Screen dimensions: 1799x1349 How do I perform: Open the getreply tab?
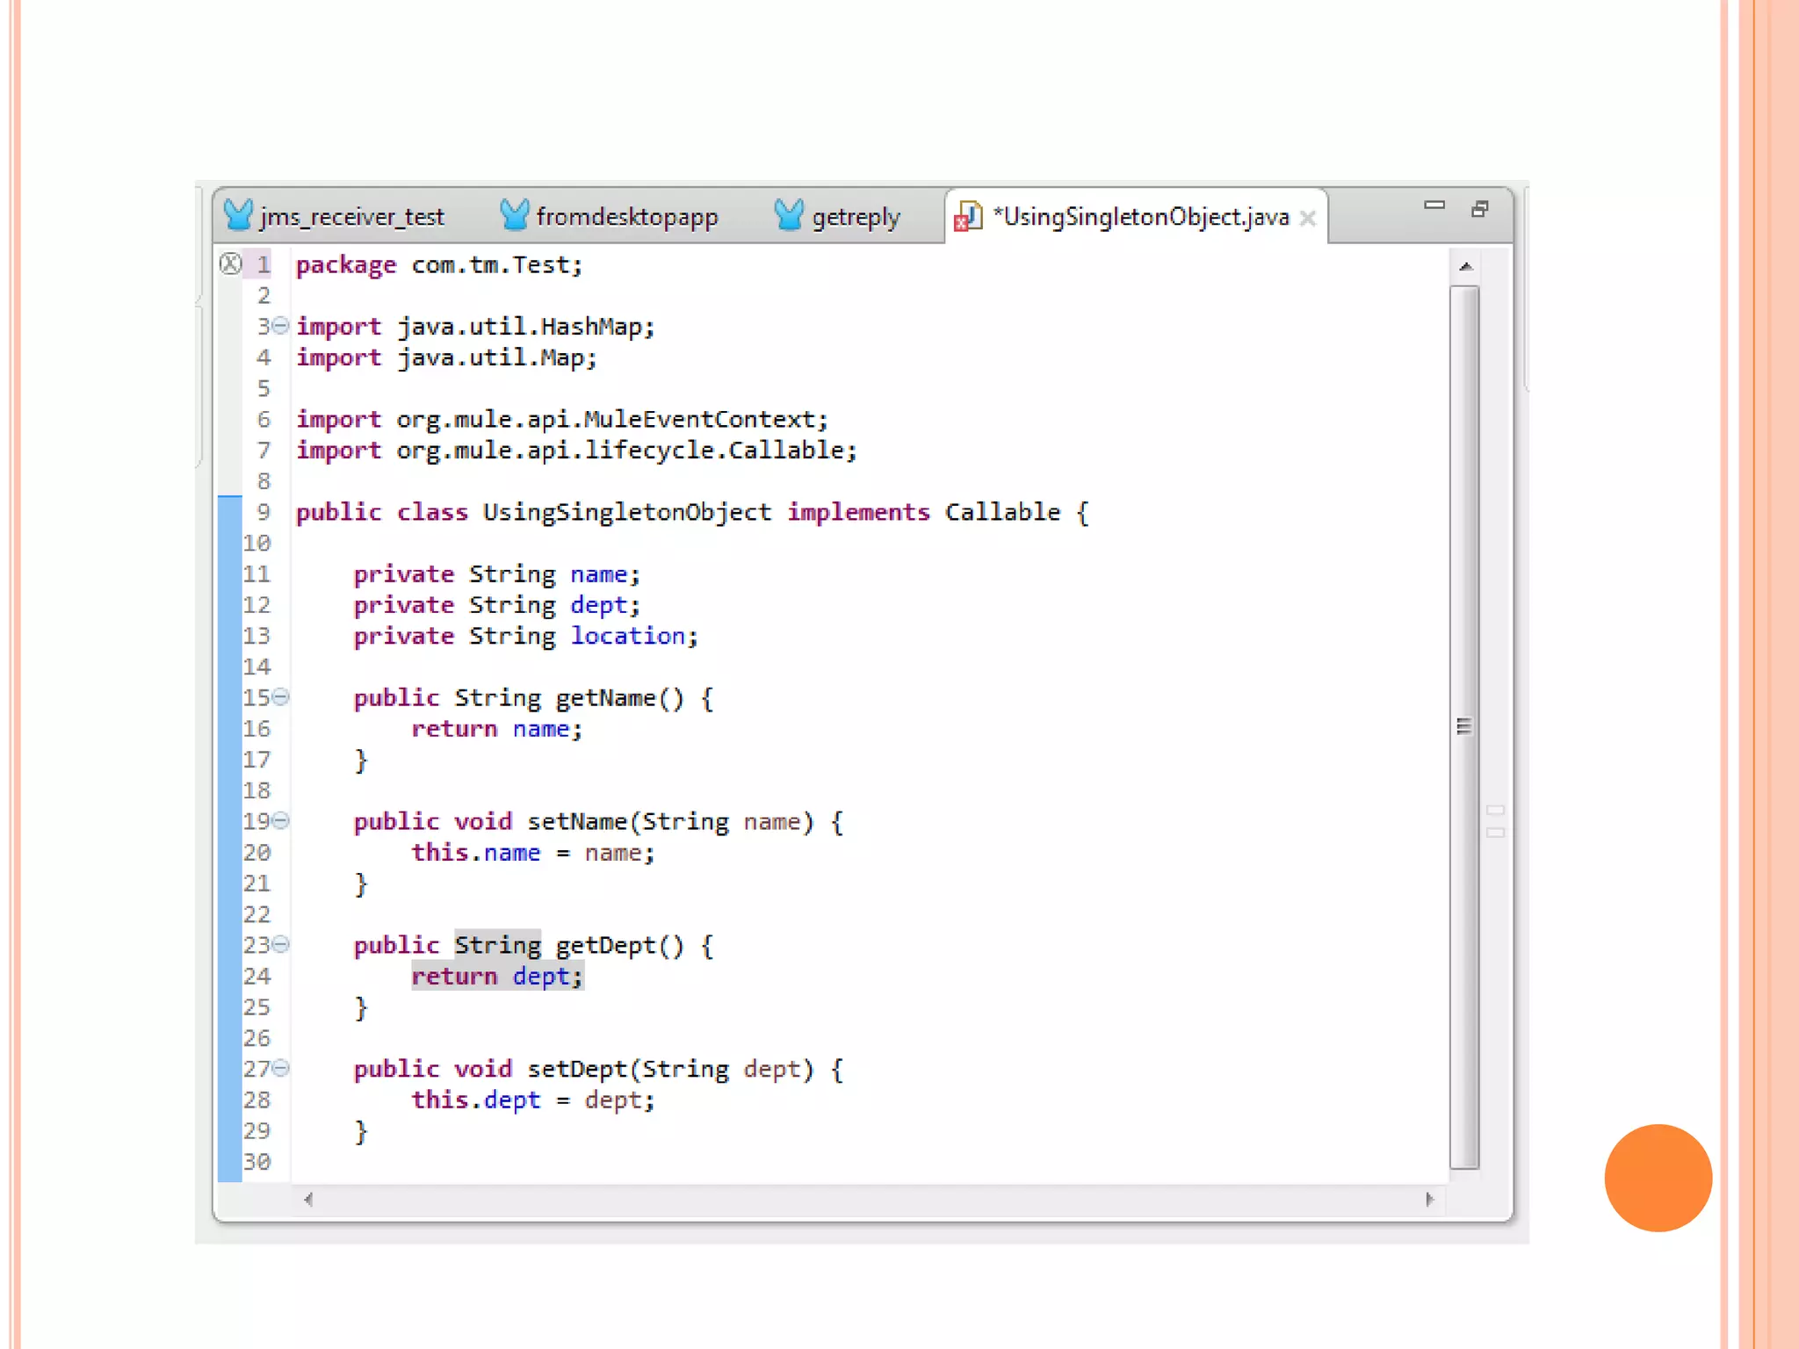tap(856, 217)
